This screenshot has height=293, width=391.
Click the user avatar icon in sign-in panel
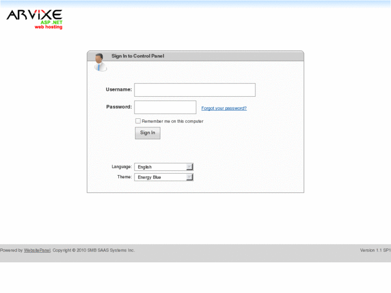point(100,62)
